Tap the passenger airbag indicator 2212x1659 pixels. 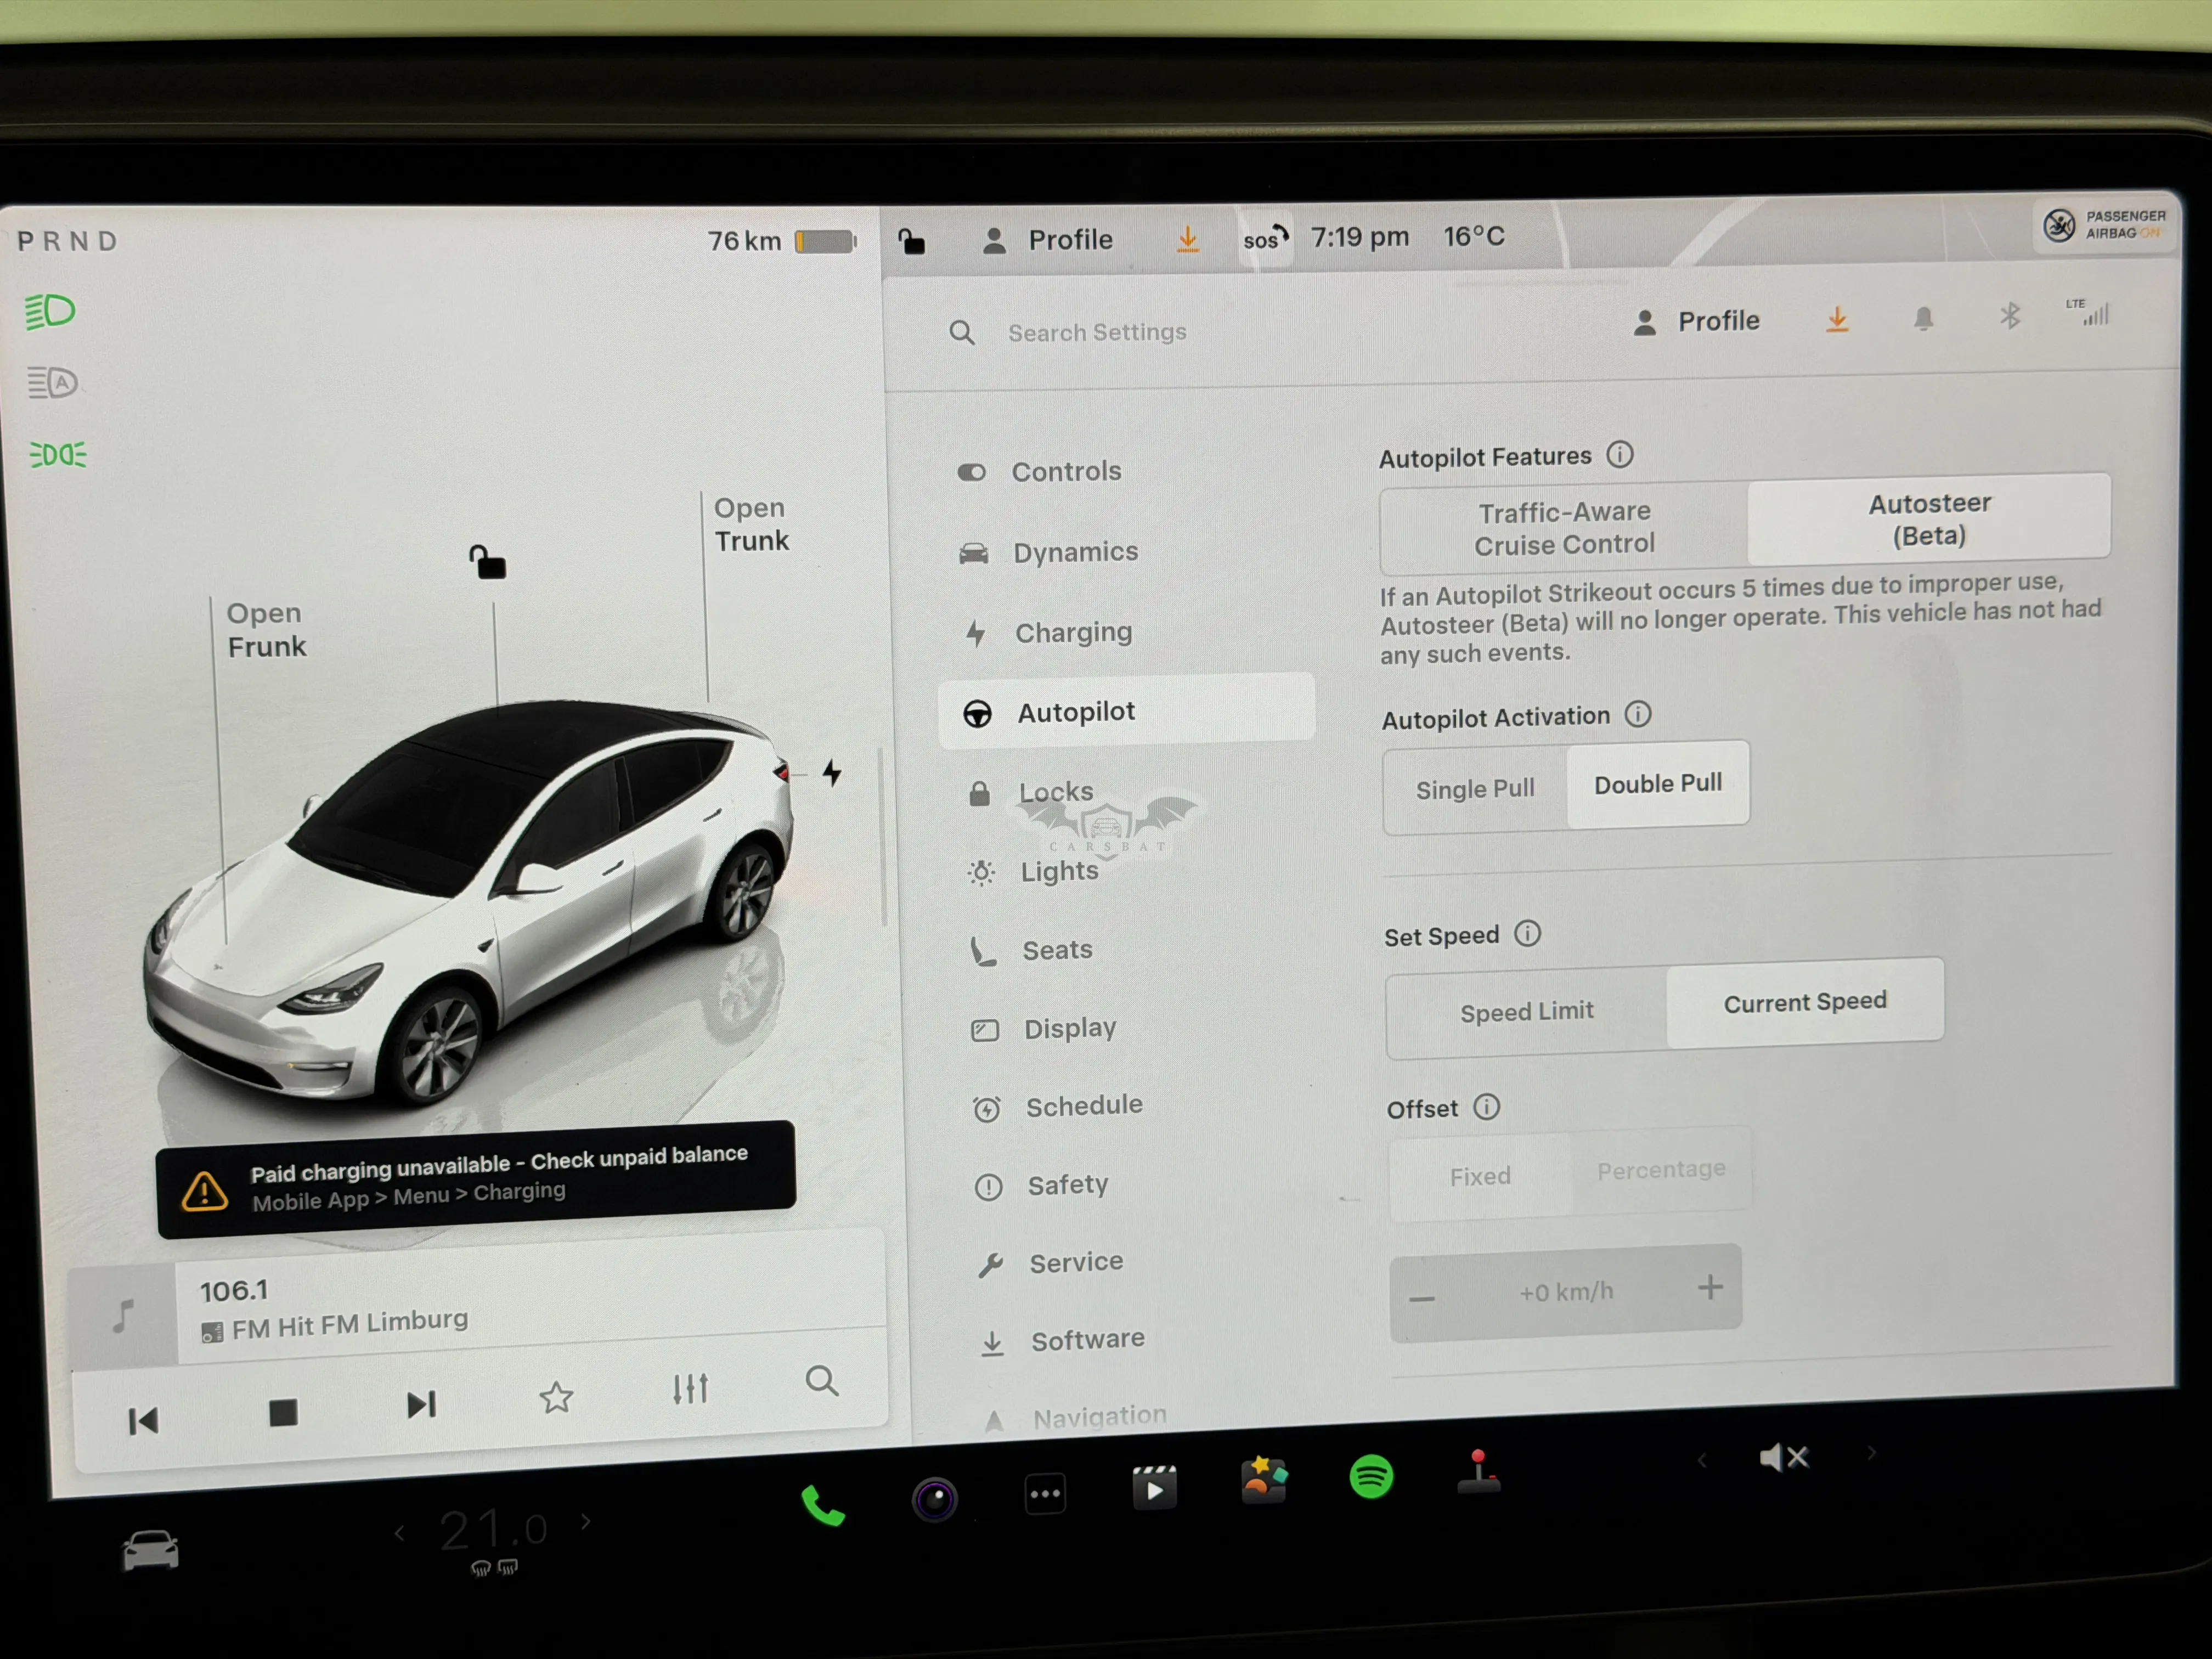[x=2104, y=225]
